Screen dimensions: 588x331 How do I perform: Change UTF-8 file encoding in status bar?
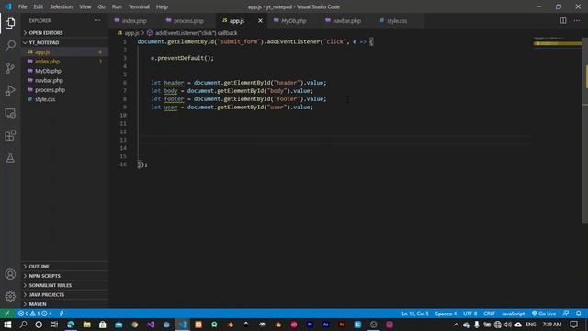click(x=469, y=314)
